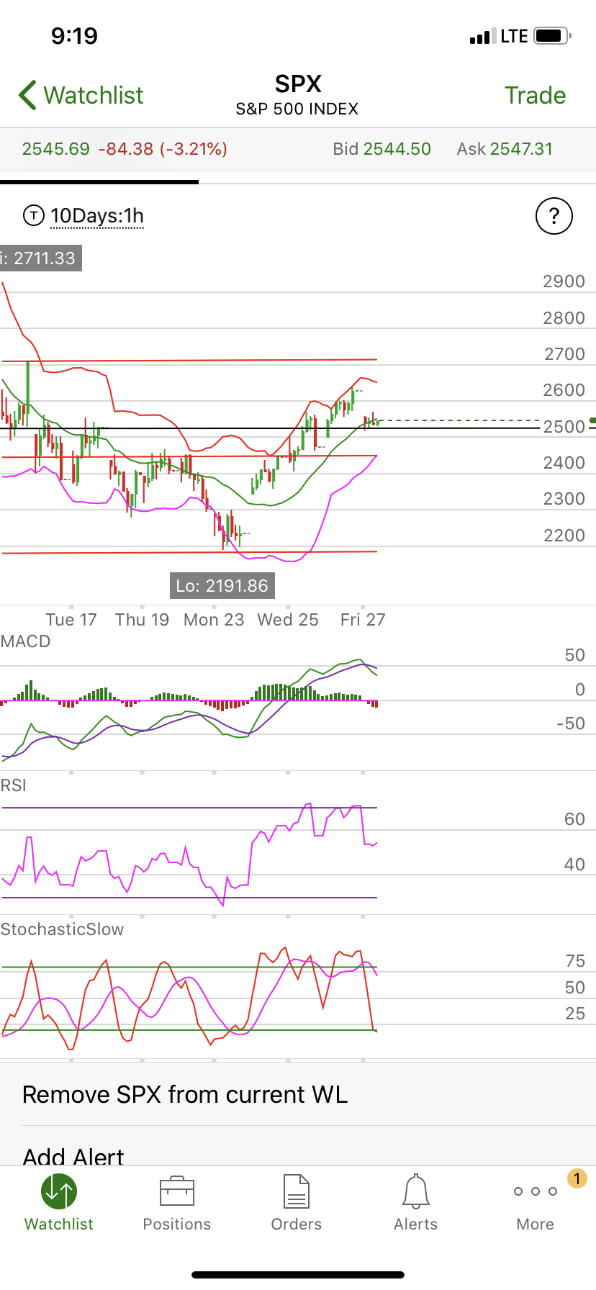Tap the Watchlist back link text
596x1290 pixels.
coord(94,95)
